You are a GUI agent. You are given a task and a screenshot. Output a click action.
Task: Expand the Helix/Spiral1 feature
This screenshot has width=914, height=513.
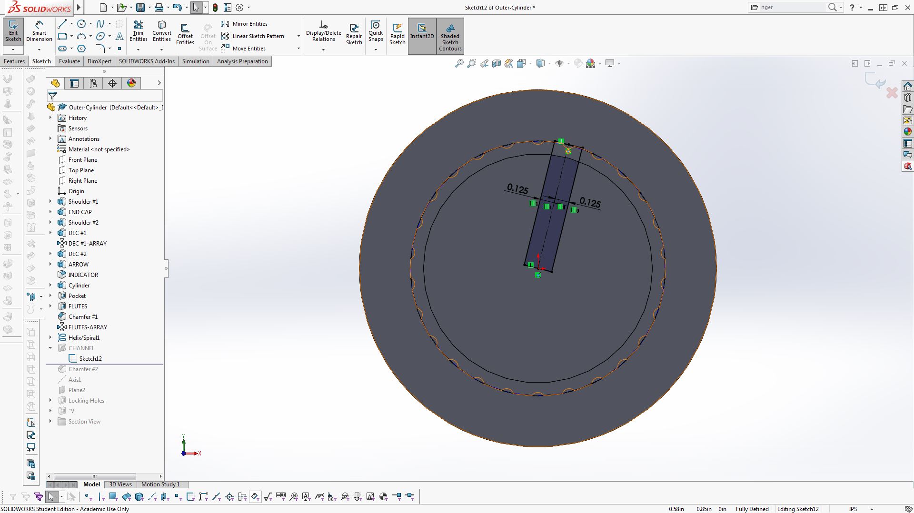(50, 337)
